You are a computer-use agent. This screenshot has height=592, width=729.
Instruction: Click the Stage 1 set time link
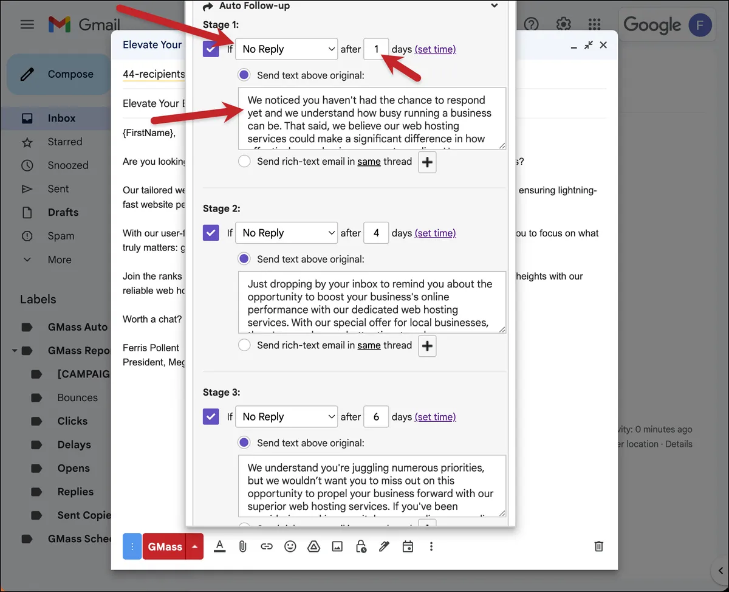435,49
